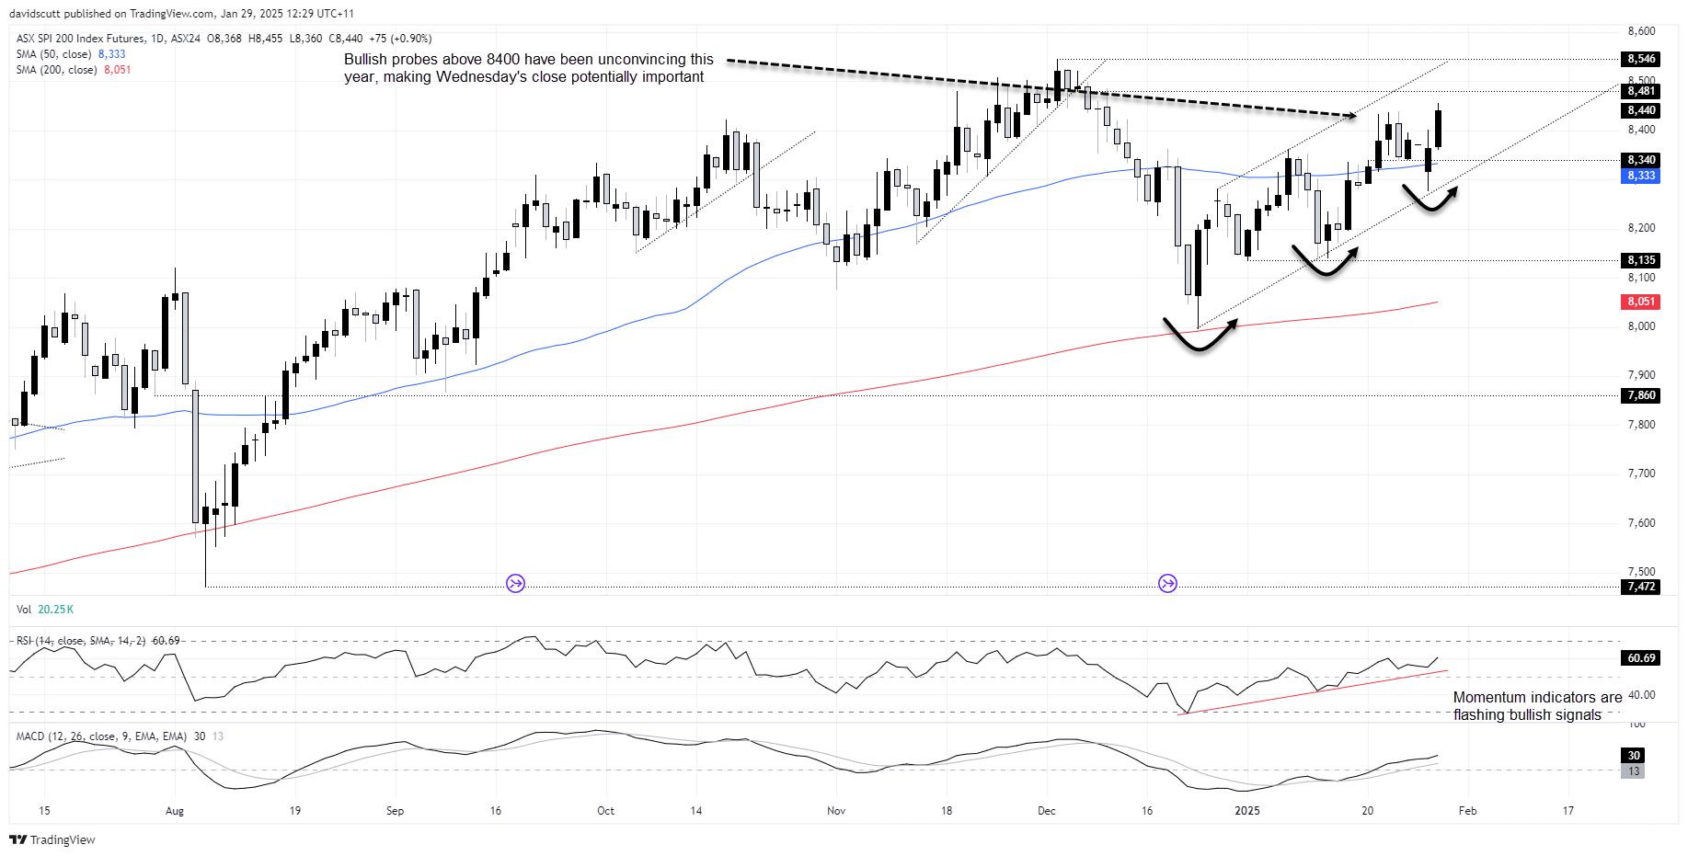Click the 2025 label on the time axis
This screenshot has width=1688, height=856.
click(1247, 811)
